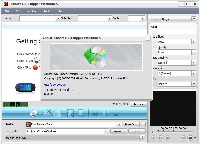Click the disc info properties icon

coord(57,113)
